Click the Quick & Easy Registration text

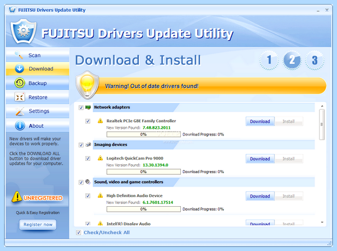click(38, 213)
